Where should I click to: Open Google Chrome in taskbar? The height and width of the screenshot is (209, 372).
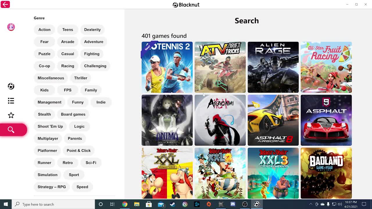point(125,204)
